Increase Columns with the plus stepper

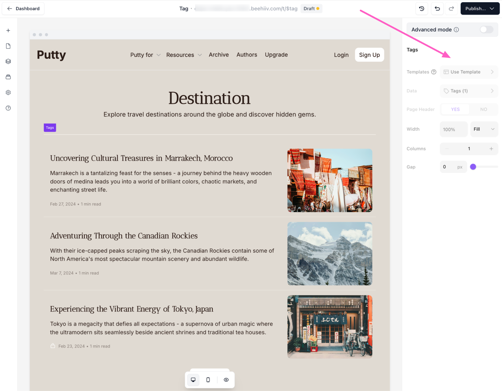point(491,149)
